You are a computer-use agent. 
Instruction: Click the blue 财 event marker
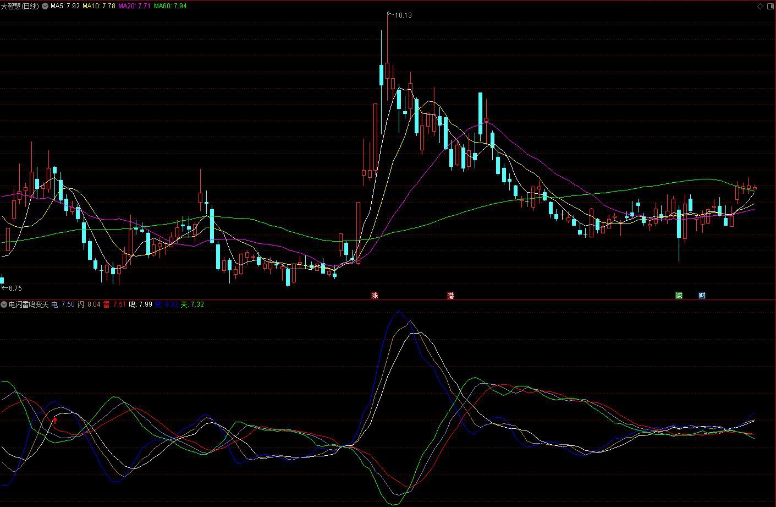point(702,296)
